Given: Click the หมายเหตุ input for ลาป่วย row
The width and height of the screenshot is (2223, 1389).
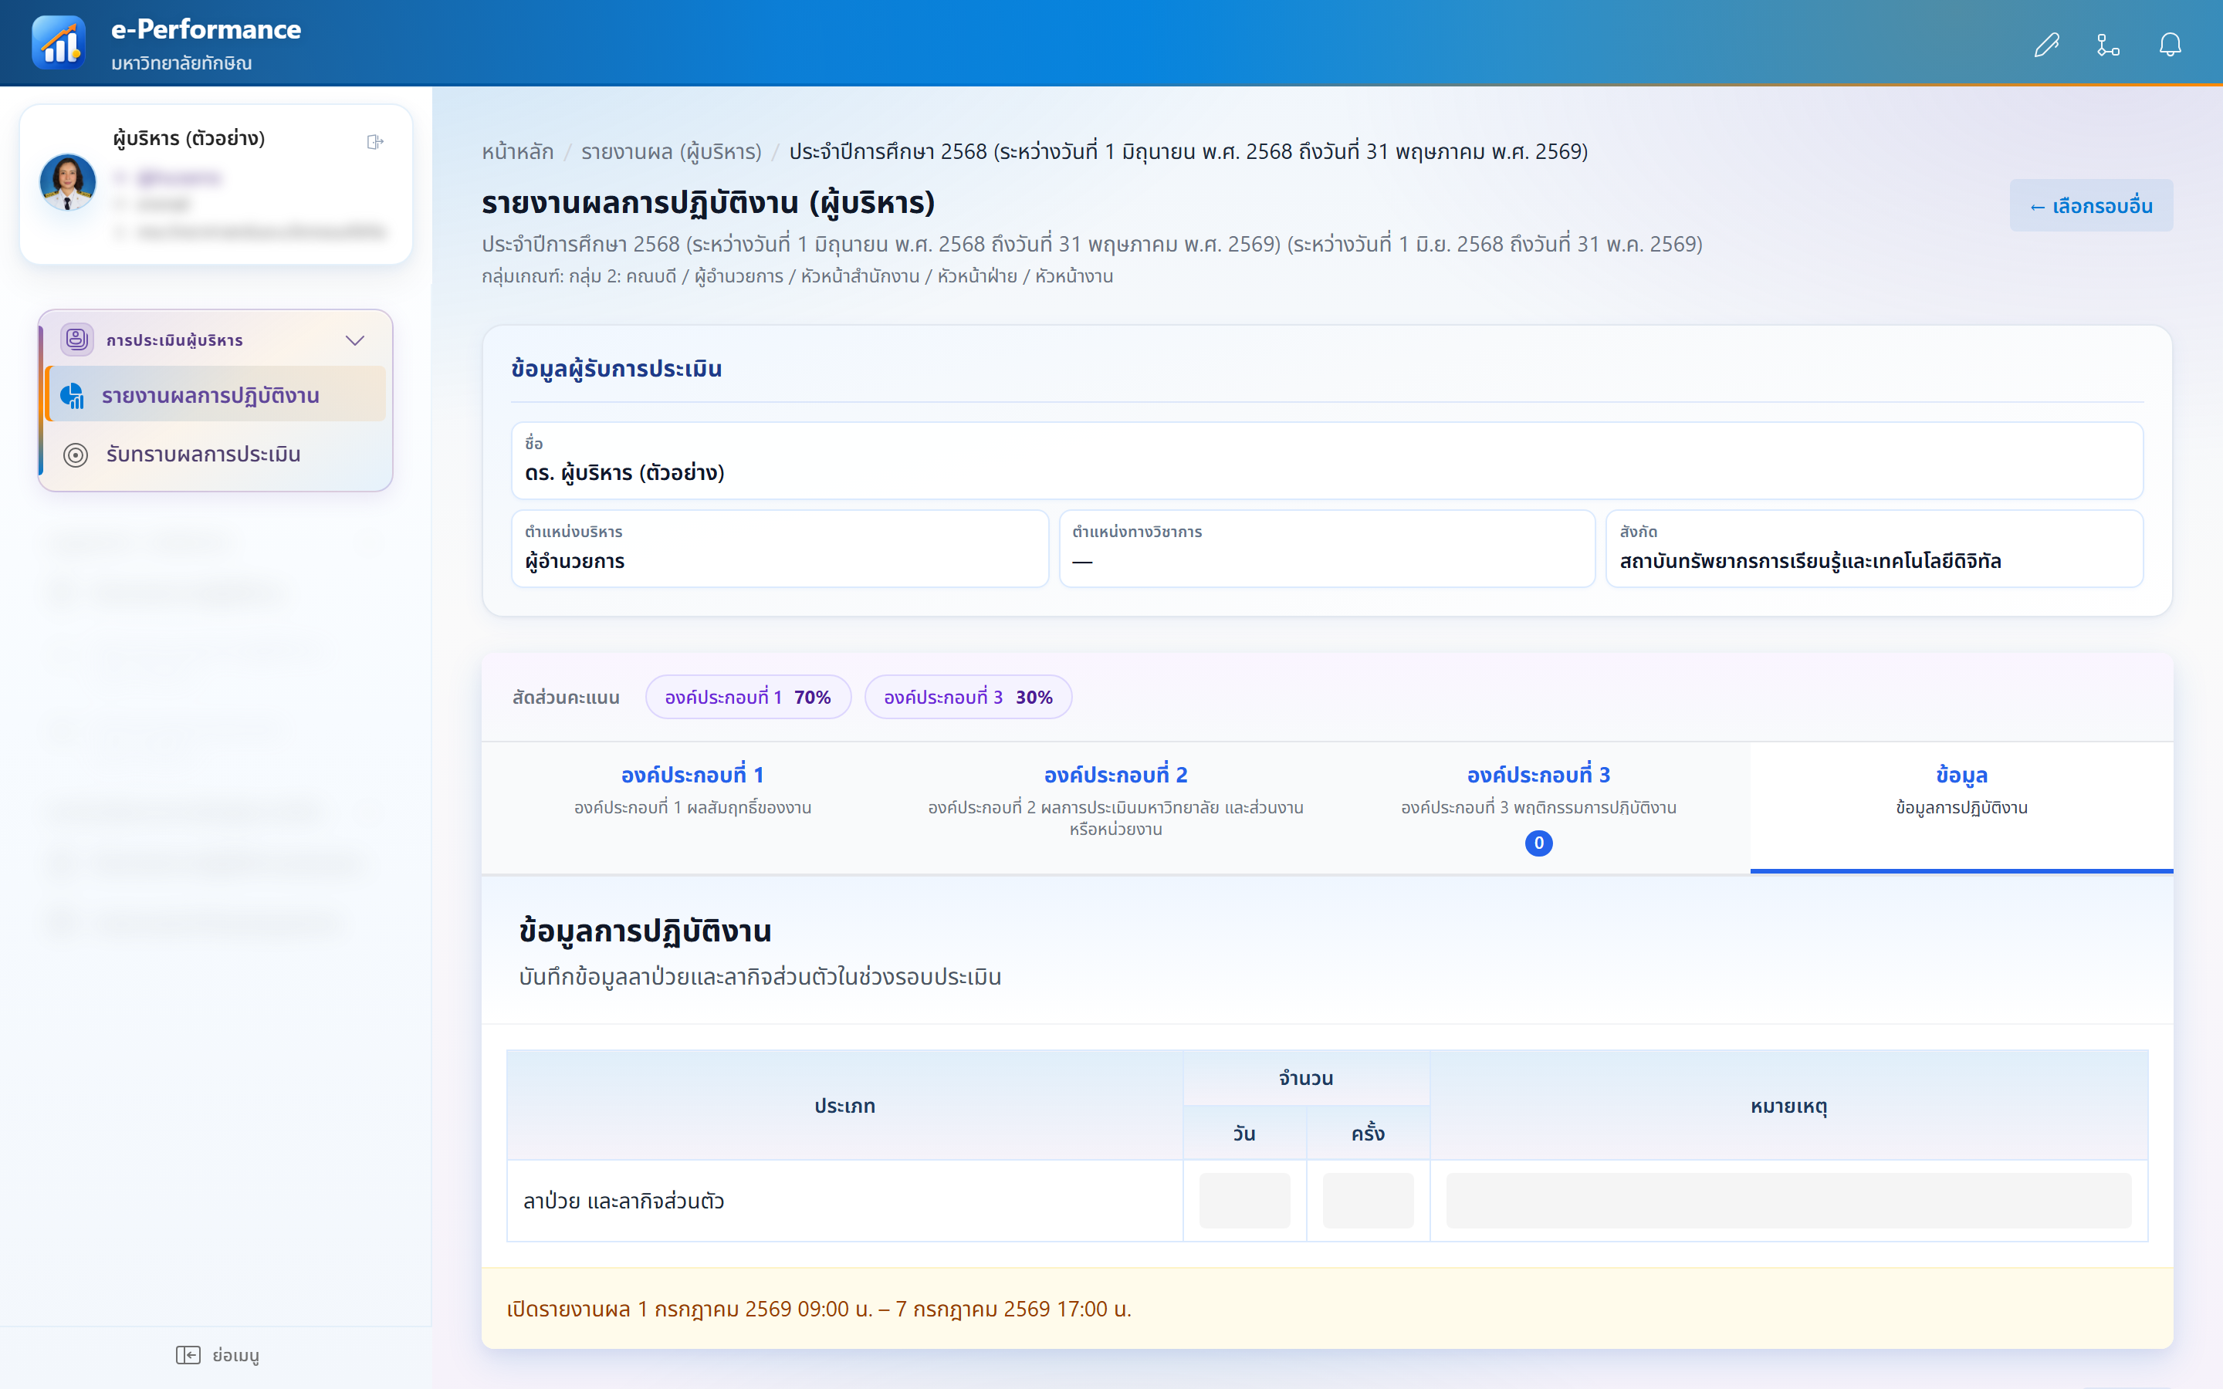Looking at the screenshot, I should (x=1788, y=1201).
